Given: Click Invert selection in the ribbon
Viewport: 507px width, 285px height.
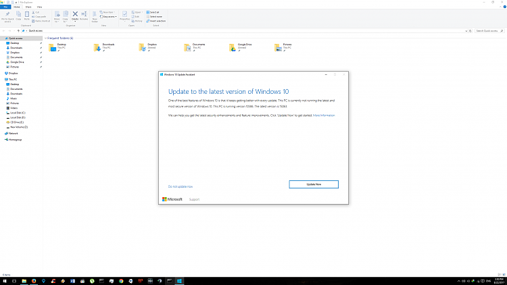Looking at the screenshot, I should (156, 21).
